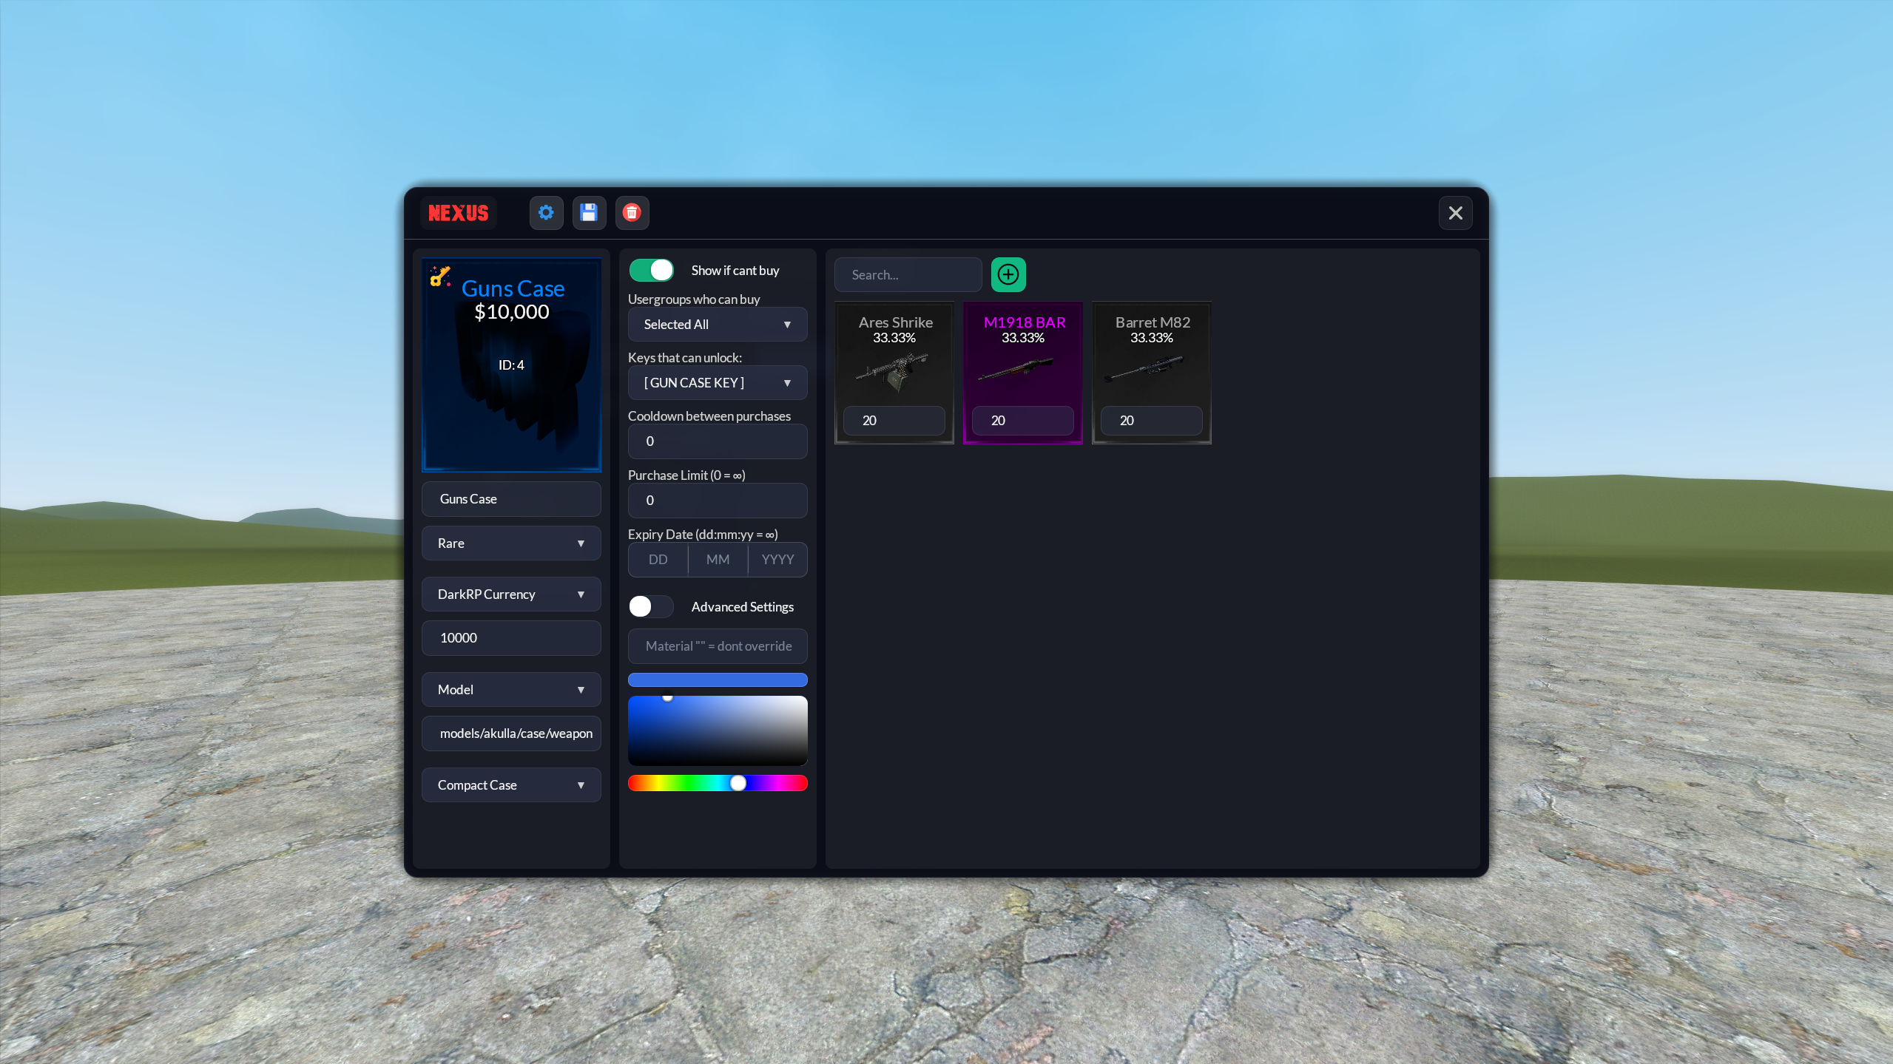The width and height of the screenshot is (1893, 1064).
Task: Add a new item with the green plus button
Action: pyautogui.click(x=1008, y=275)
